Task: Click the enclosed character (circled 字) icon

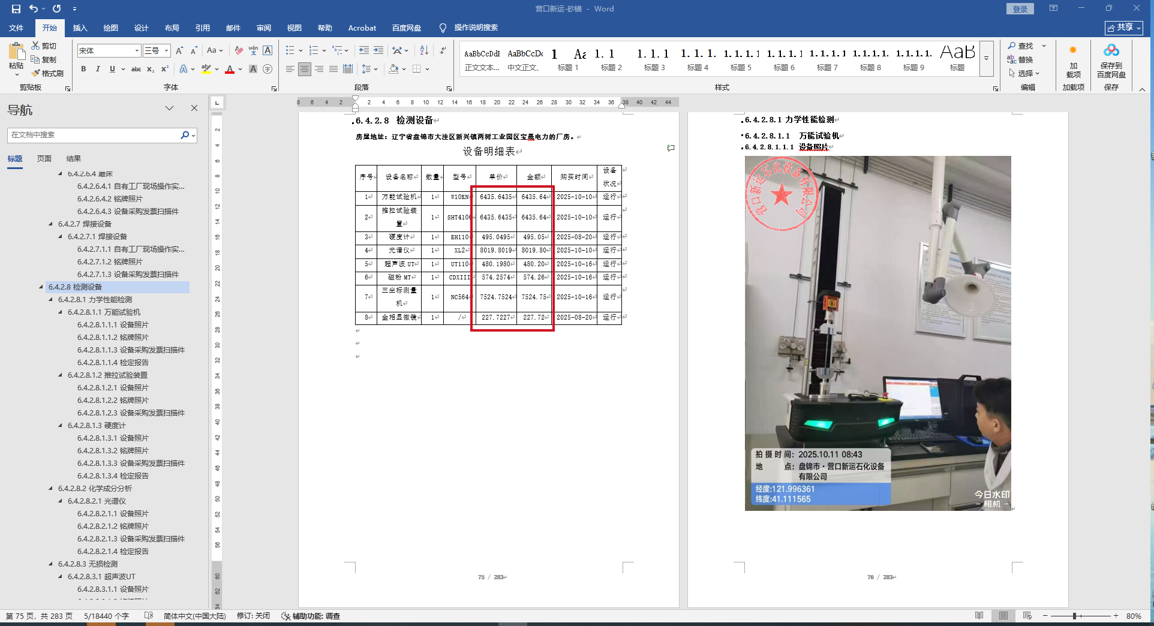Action: click(x=268, y=69)
